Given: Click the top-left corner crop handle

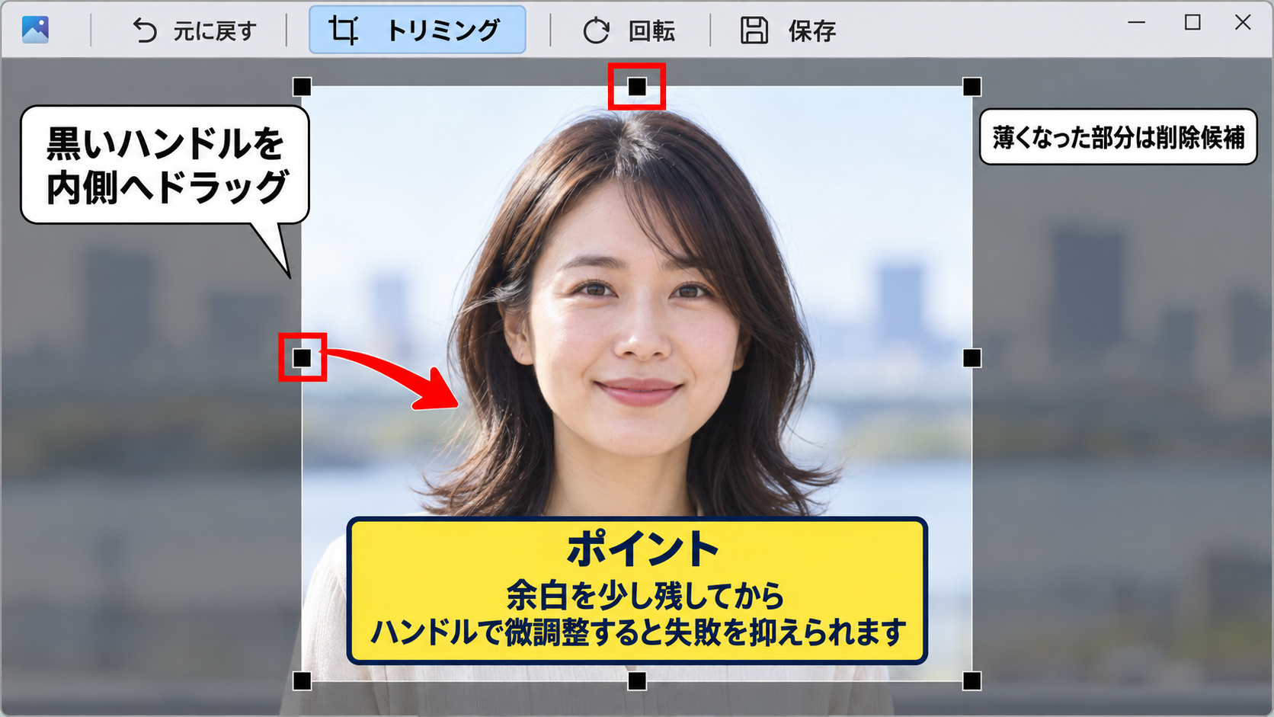Looking at the screenshot, I should pyautogui.click(x=302, y=87).
